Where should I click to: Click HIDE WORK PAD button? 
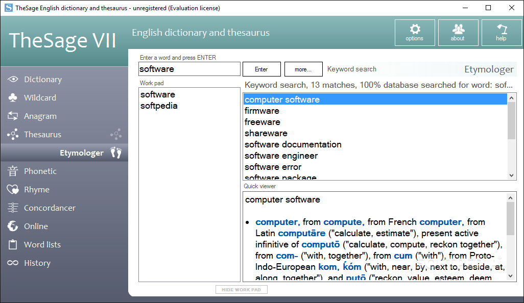(x=241, y=290)
